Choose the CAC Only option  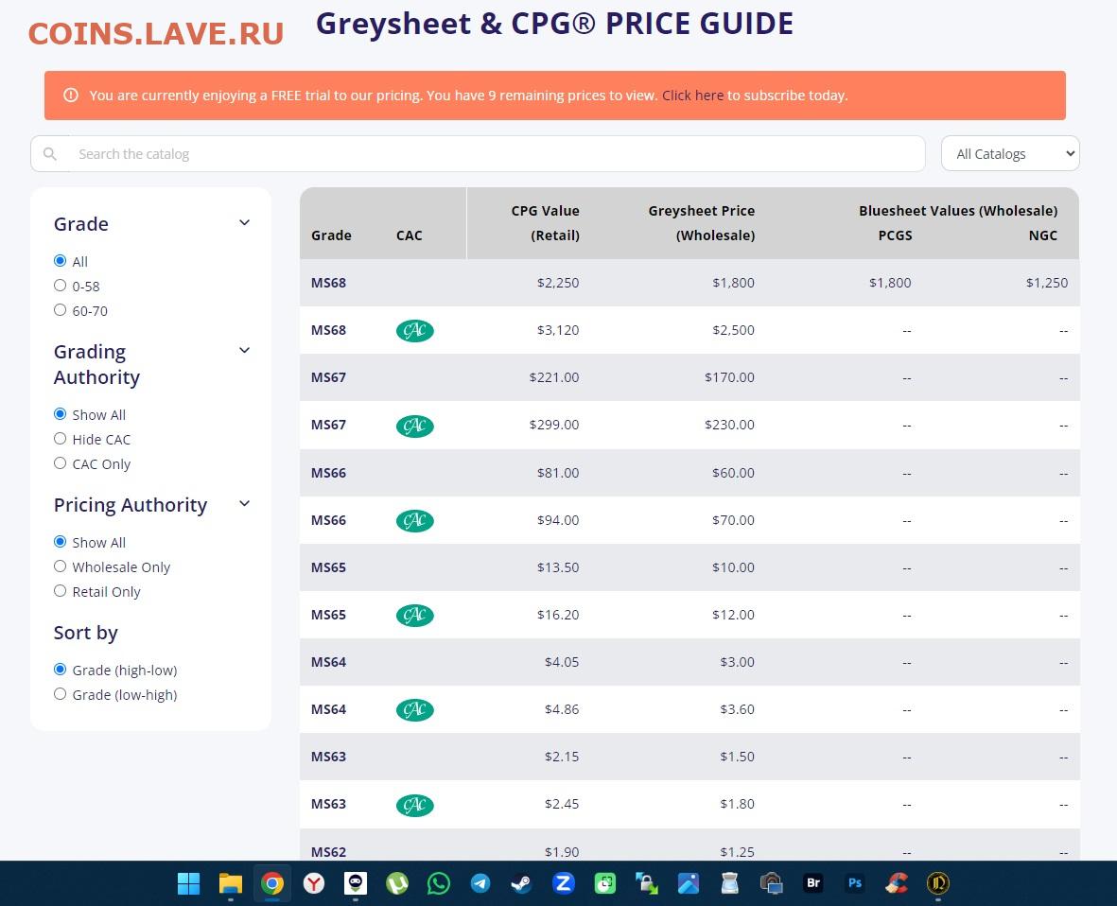(x=60, y=463)
